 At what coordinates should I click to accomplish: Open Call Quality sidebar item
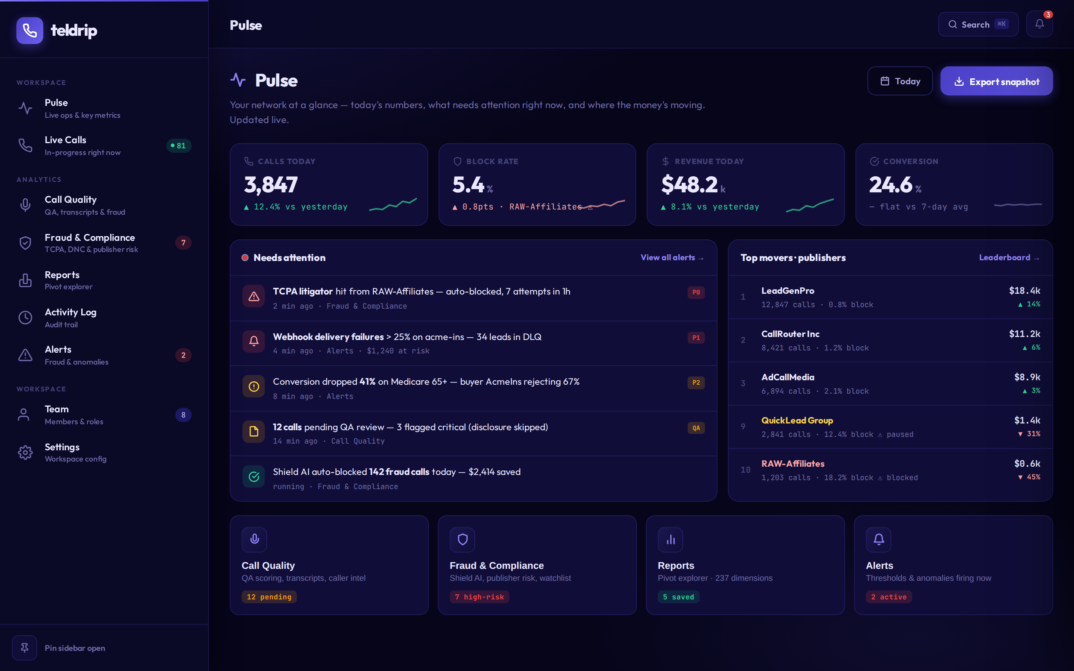tap(104, 205)
